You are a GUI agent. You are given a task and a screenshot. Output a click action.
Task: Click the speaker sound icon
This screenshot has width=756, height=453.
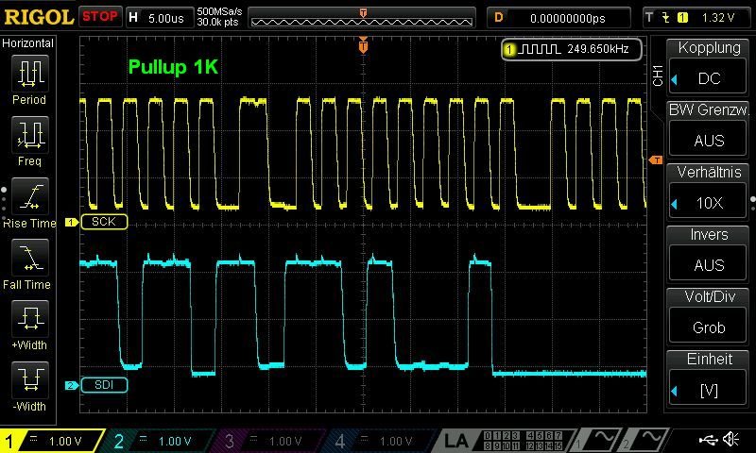(x=730, y=440)
